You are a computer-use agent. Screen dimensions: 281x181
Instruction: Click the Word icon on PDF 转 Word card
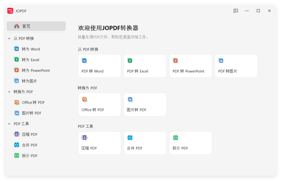pyautogui.click(x=84, y=61)
